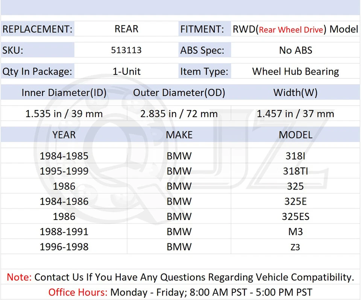Viewport: 361px width, 300px height.
Task: Click the red Note: label
Action: click(19, 277)
